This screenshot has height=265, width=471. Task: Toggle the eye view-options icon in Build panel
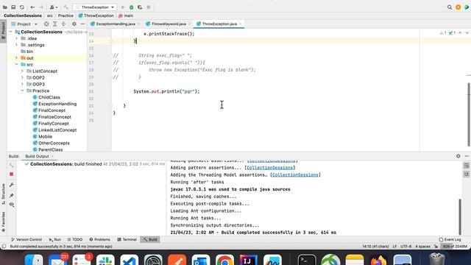point(12,205)
